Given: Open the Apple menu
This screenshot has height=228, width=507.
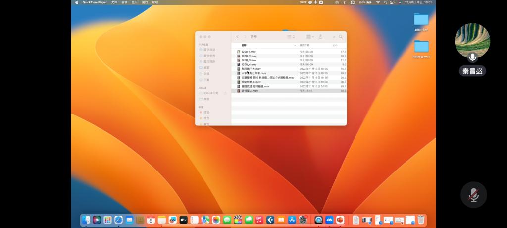Looking at the screenshot, I should 77,2.
